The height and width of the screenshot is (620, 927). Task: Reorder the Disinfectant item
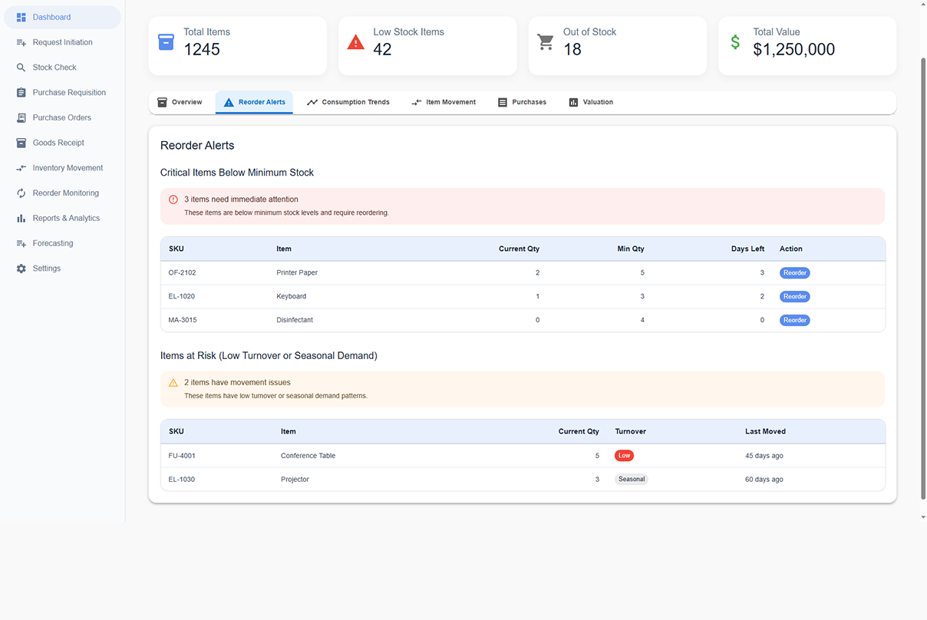point(795,320)
